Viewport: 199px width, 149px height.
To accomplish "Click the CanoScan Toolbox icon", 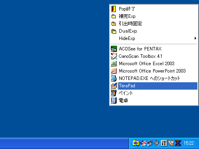I will 114,56.
